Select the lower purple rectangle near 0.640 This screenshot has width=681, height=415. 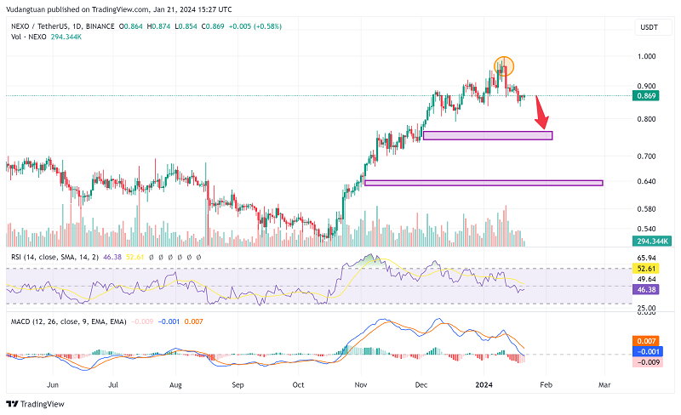point(483,182)
